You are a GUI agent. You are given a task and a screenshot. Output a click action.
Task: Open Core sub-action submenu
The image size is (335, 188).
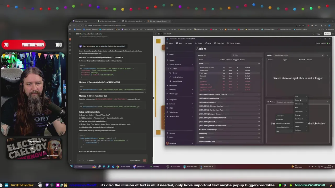(x=300, y=96)
